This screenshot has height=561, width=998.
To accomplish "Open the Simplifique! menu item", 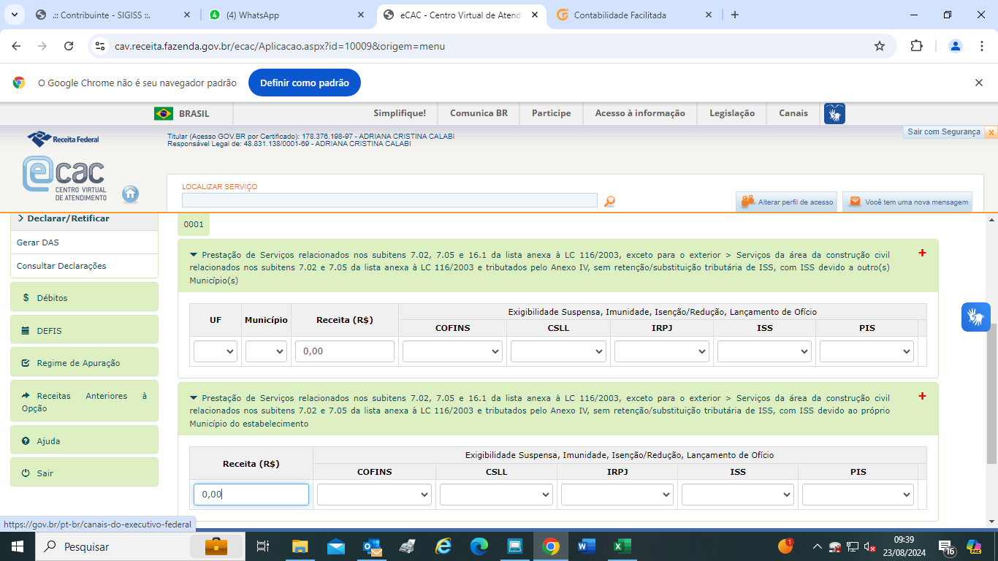I will coord(400,113).
